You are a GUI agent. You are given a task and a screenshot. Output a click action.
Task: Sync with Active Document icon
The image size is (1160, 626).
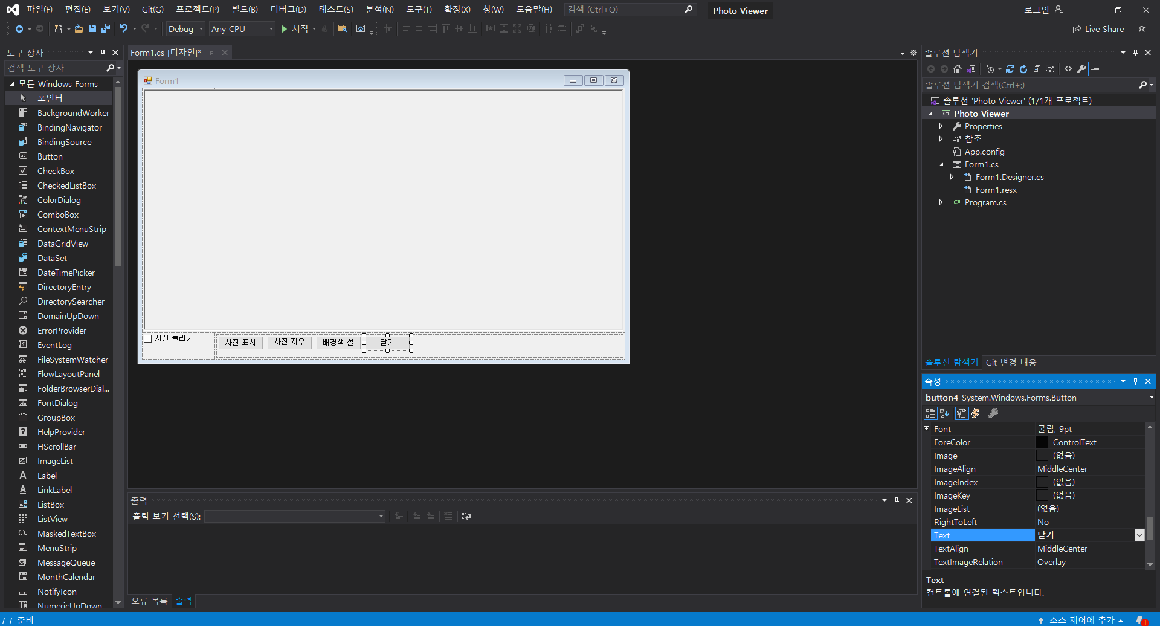coord(1010,69)
